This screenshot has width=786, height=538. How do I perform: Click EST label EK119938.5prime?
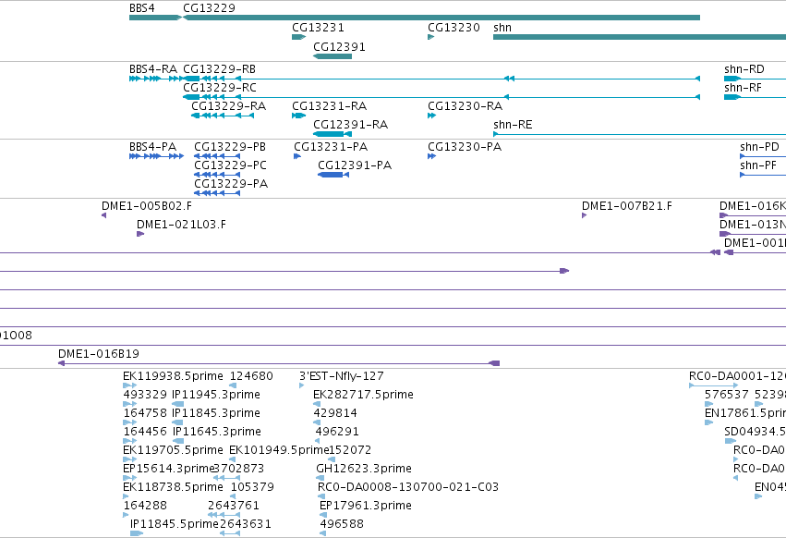pos(173,376)
